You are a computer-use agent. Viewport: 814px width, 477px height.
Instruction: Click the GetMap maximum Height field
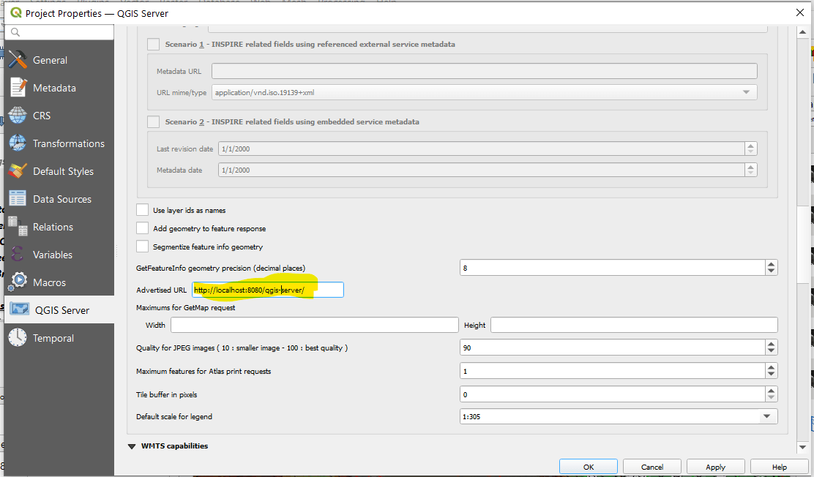coord(634,325)
